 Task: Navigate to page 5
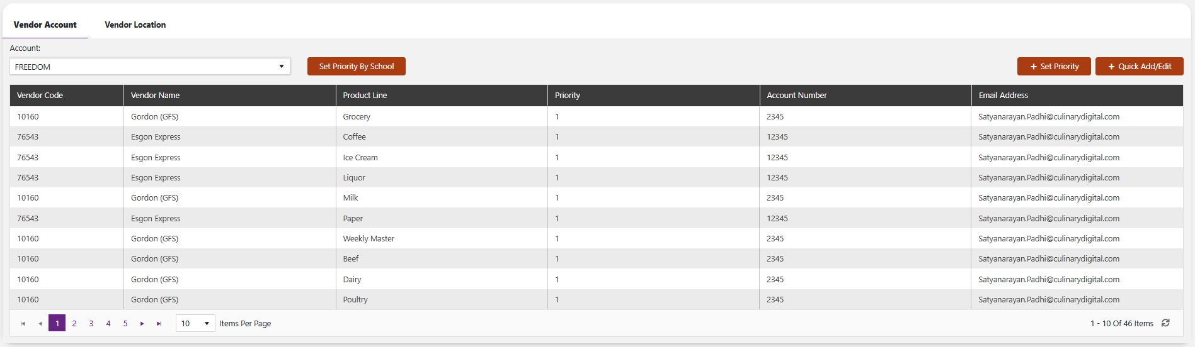tap(125, 324)
